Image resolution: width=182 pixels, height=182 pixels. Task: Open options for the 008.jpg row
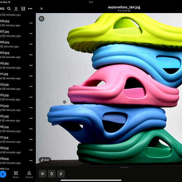31,44
